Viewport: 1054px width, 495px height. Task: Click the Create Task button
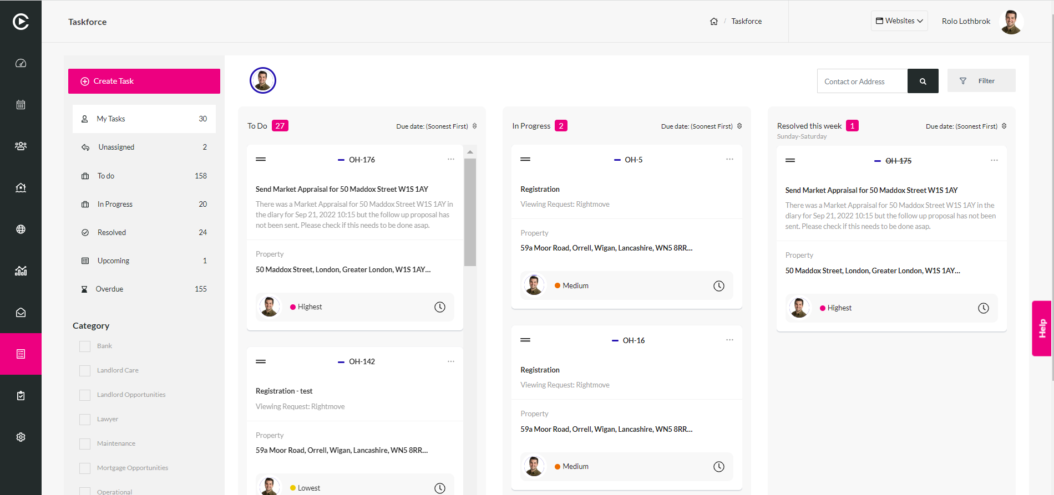(144, 81)
